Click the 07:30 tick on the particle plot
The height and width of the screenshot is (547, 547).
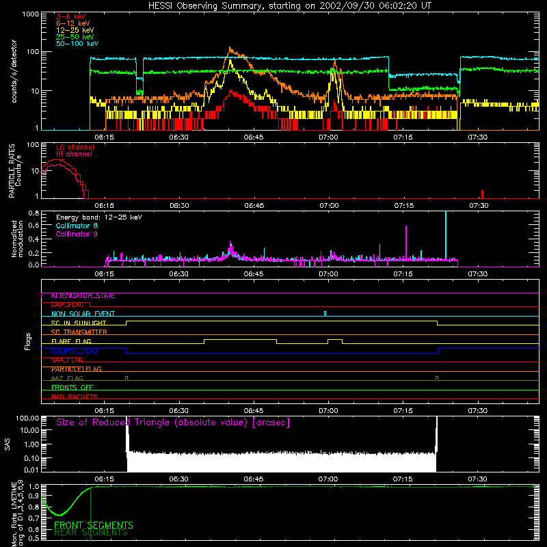click(479, 206)
